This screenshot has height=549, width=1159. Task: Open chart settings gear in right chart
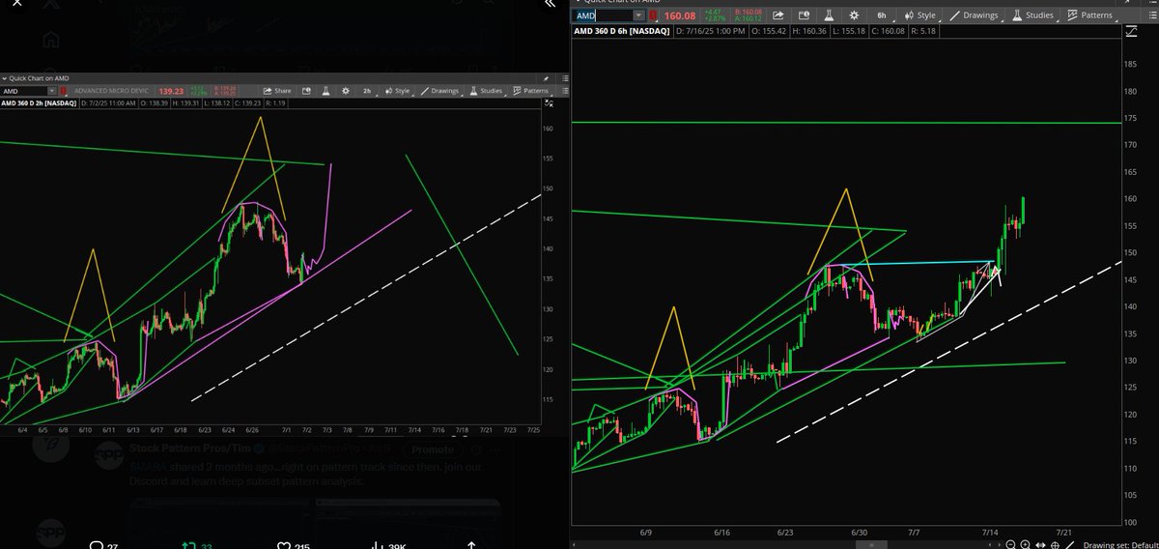(853, 15)
